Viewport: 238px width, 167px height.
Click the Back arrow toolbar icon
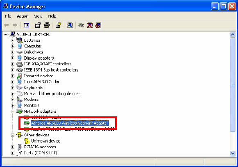coord(7,25)
